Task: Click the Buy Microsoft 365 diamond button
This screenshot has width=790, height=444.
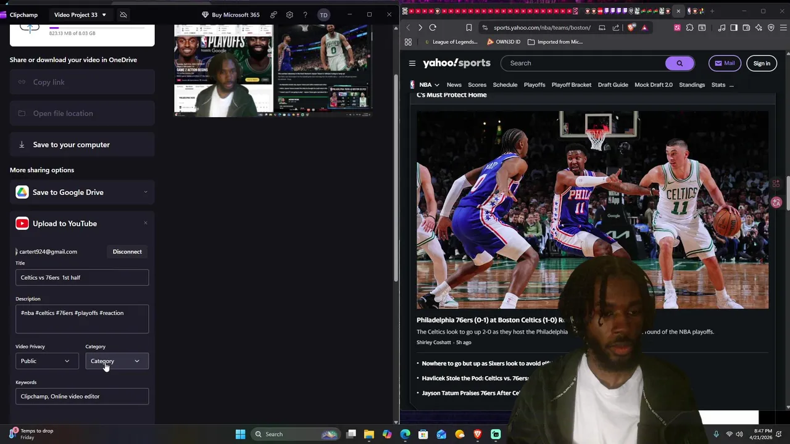Action: coord(231,15)
